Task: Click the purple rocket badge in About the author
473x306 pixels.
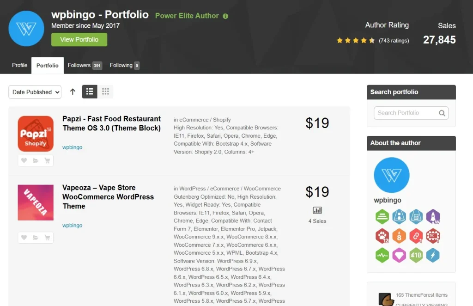Action: click(433, 216)
